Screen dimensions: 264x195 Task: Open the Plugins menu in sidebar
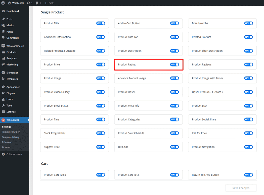(x=10, y=93)
